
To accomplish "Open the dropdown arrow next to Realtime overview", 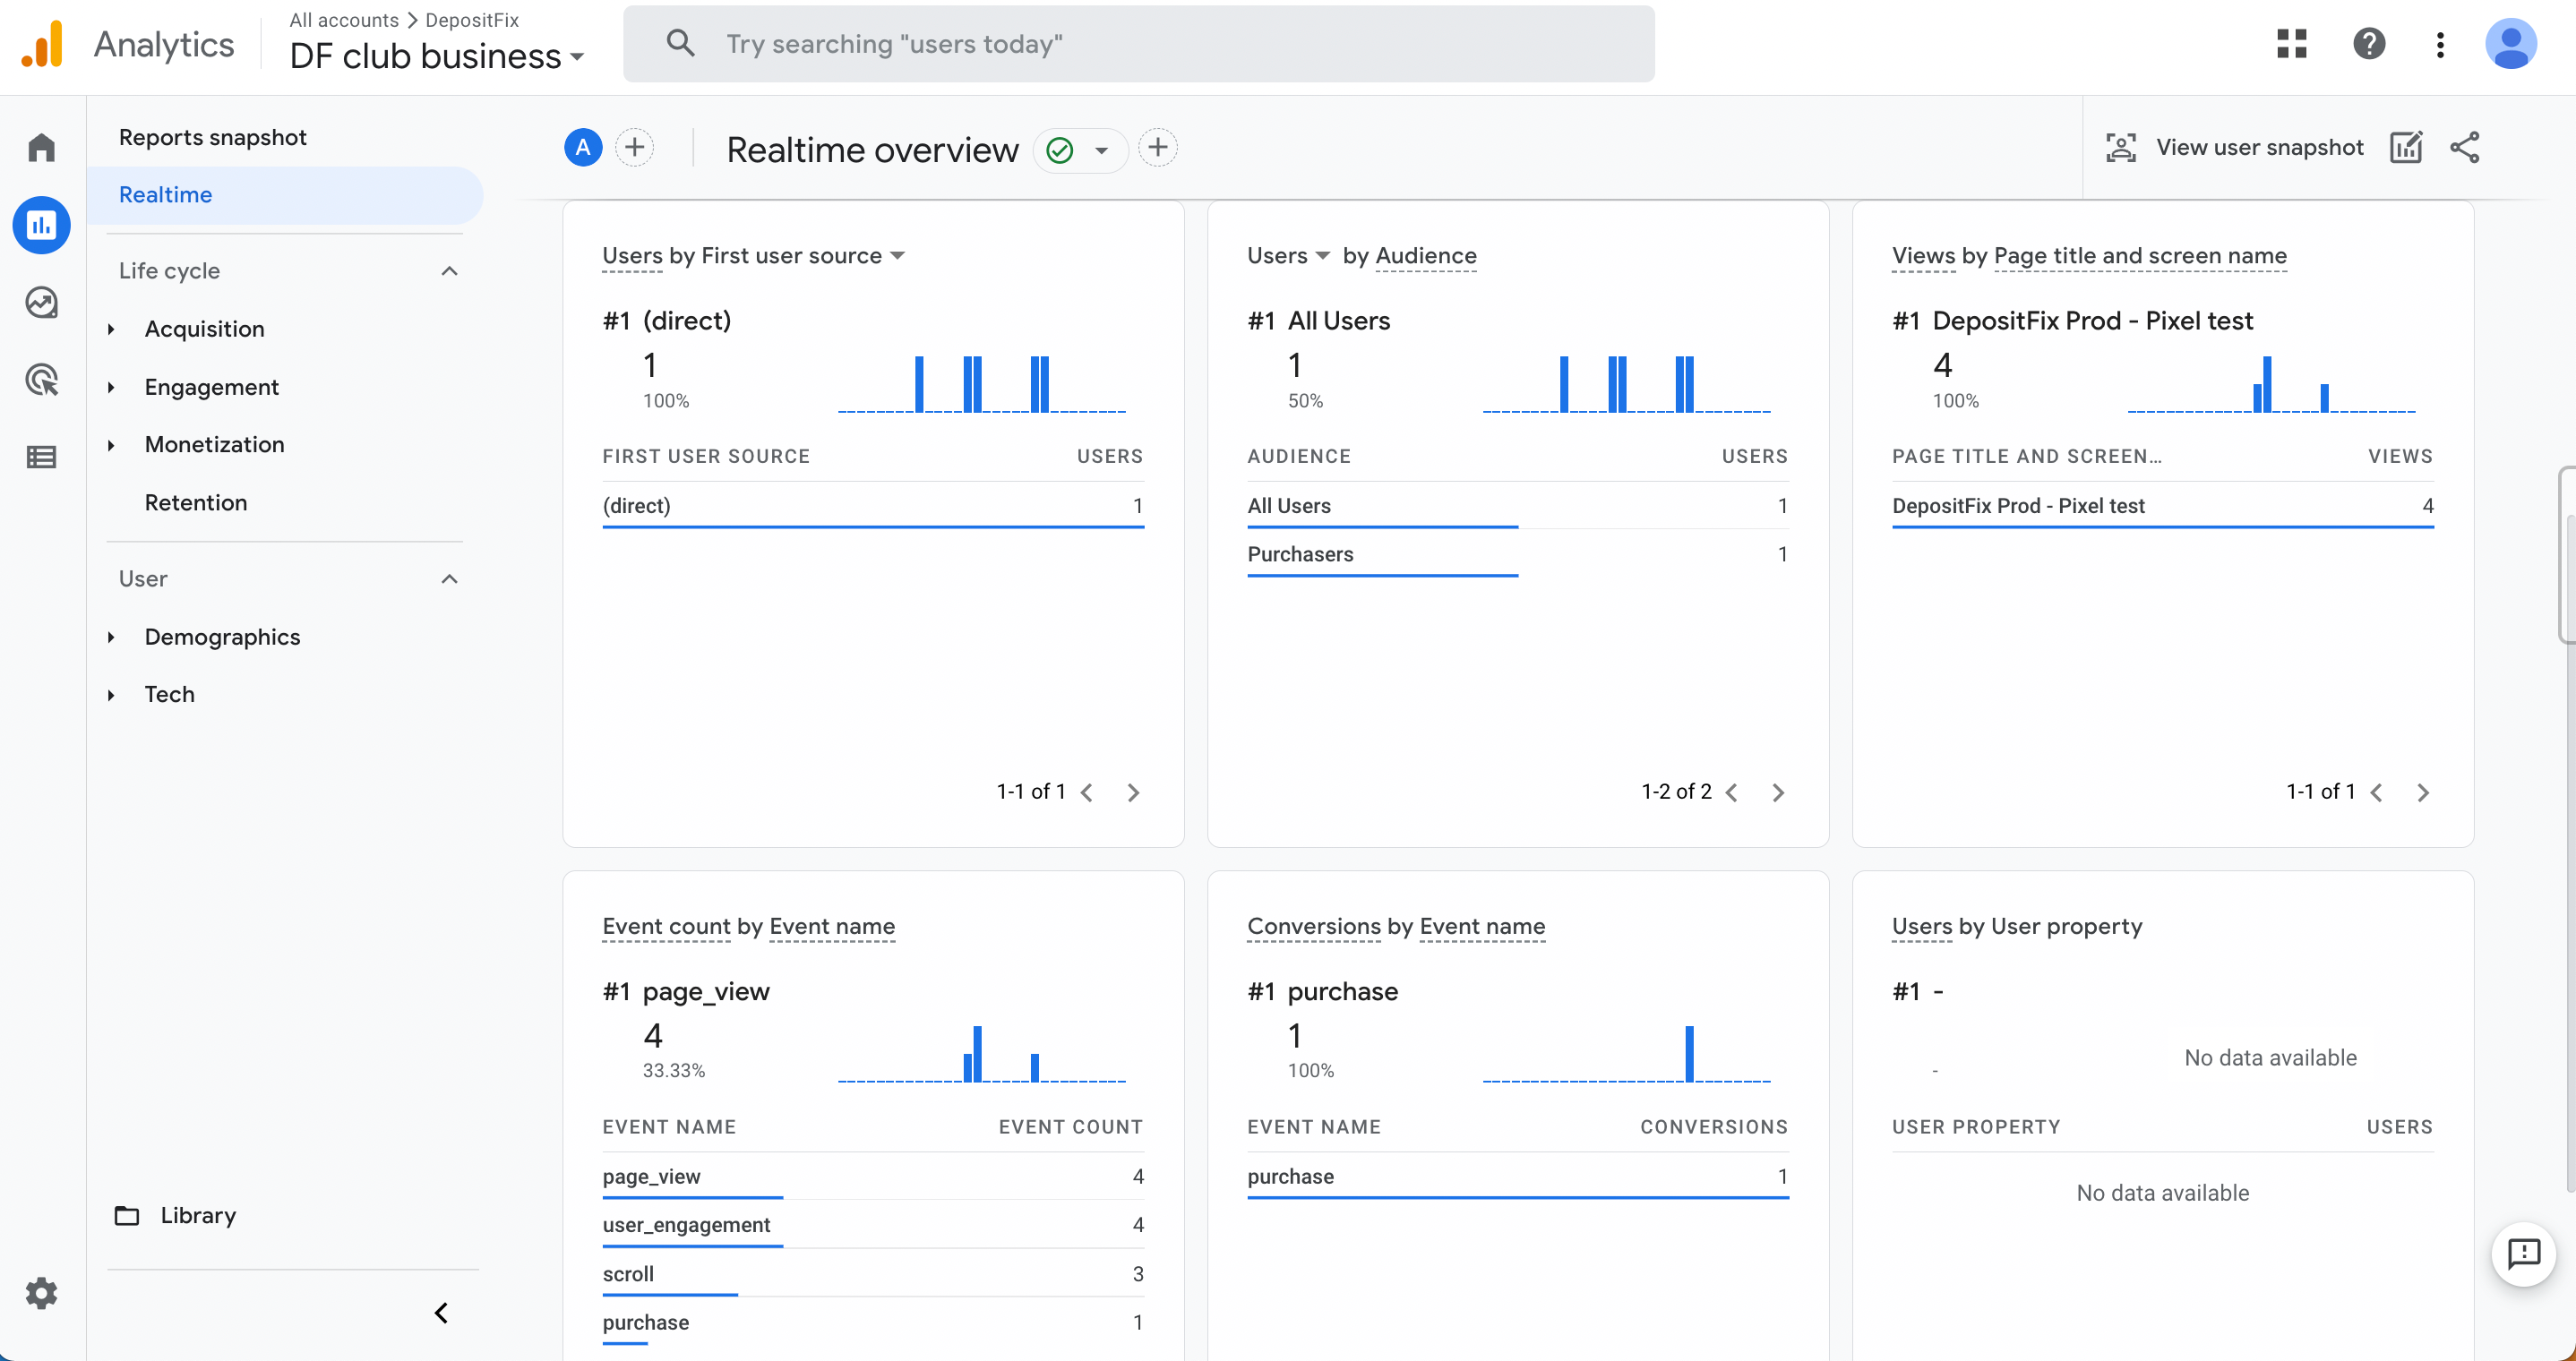I will pos(1101,150).
